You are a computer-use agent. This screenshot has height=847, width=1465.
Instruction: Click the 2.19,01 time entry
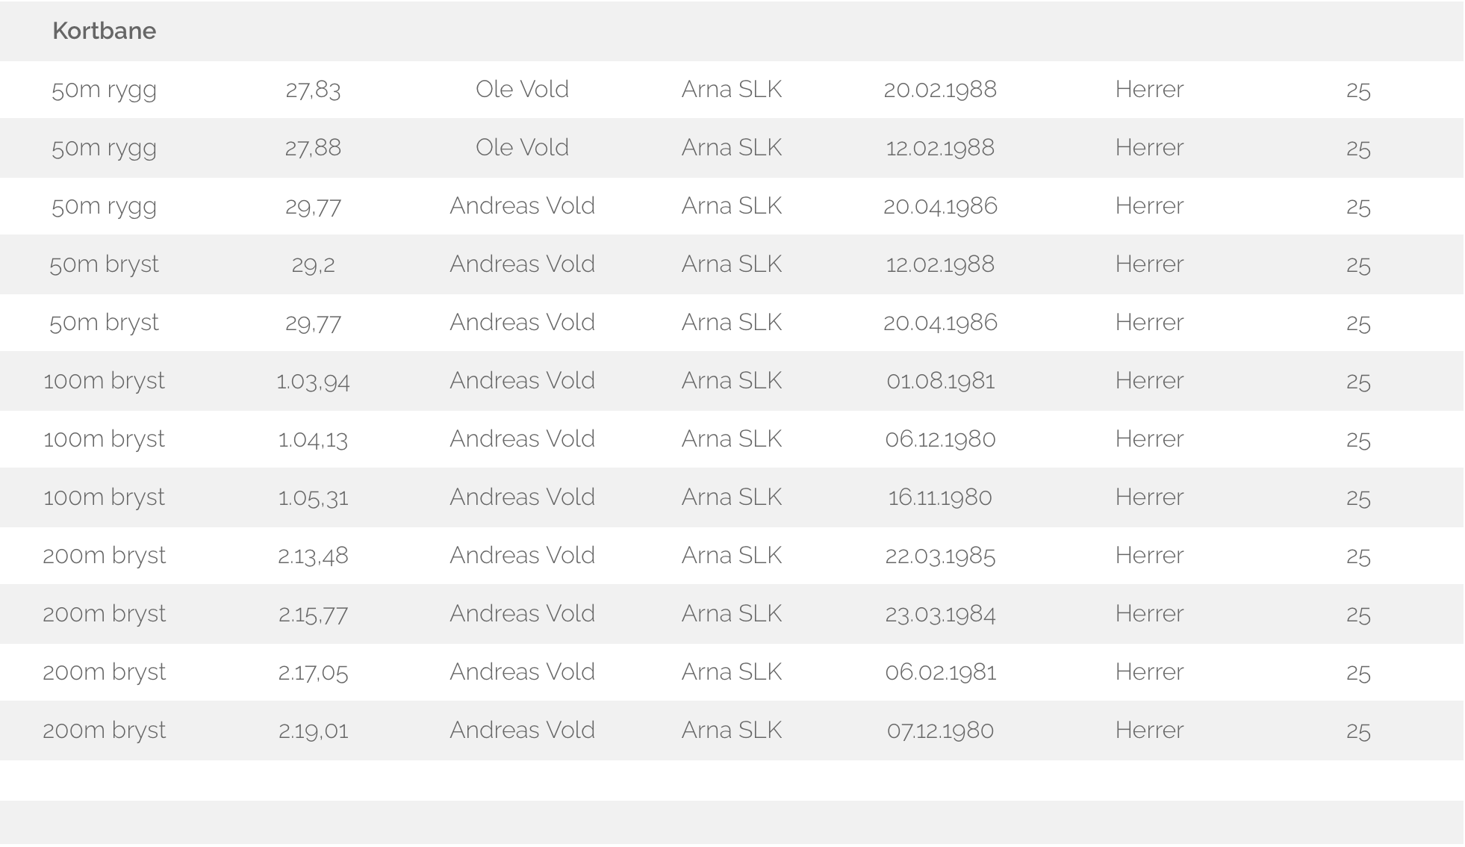pyautogui.click(x=313, y=730)
